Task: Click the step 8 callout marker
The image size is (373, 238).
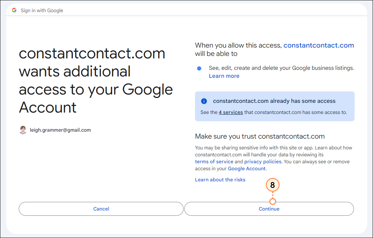Action: (x=272, y=185)
